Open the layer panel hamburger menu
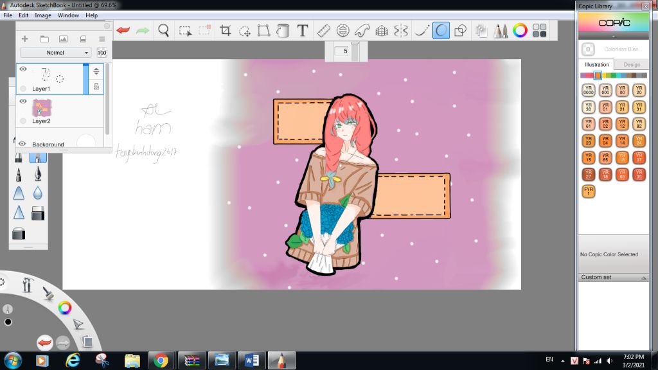The width and height of the screenshot is (658, 370). click(x=102, y=39)
